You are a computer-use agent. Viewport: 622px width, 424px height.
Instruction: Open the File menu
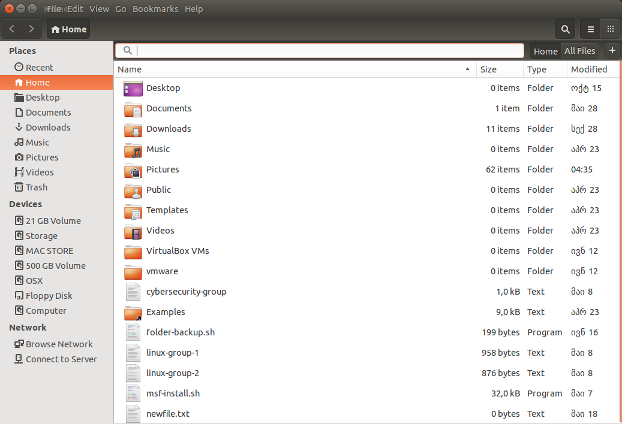point(54,9)
